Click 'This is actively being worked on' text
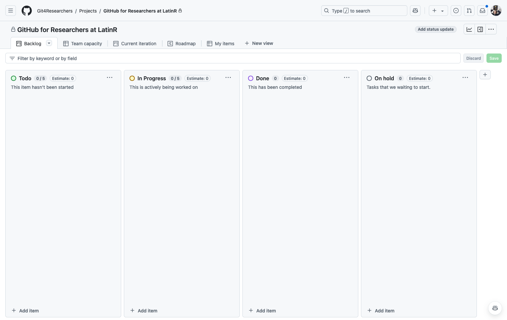This screenshot has height=320, width=507. coord(164,87)
